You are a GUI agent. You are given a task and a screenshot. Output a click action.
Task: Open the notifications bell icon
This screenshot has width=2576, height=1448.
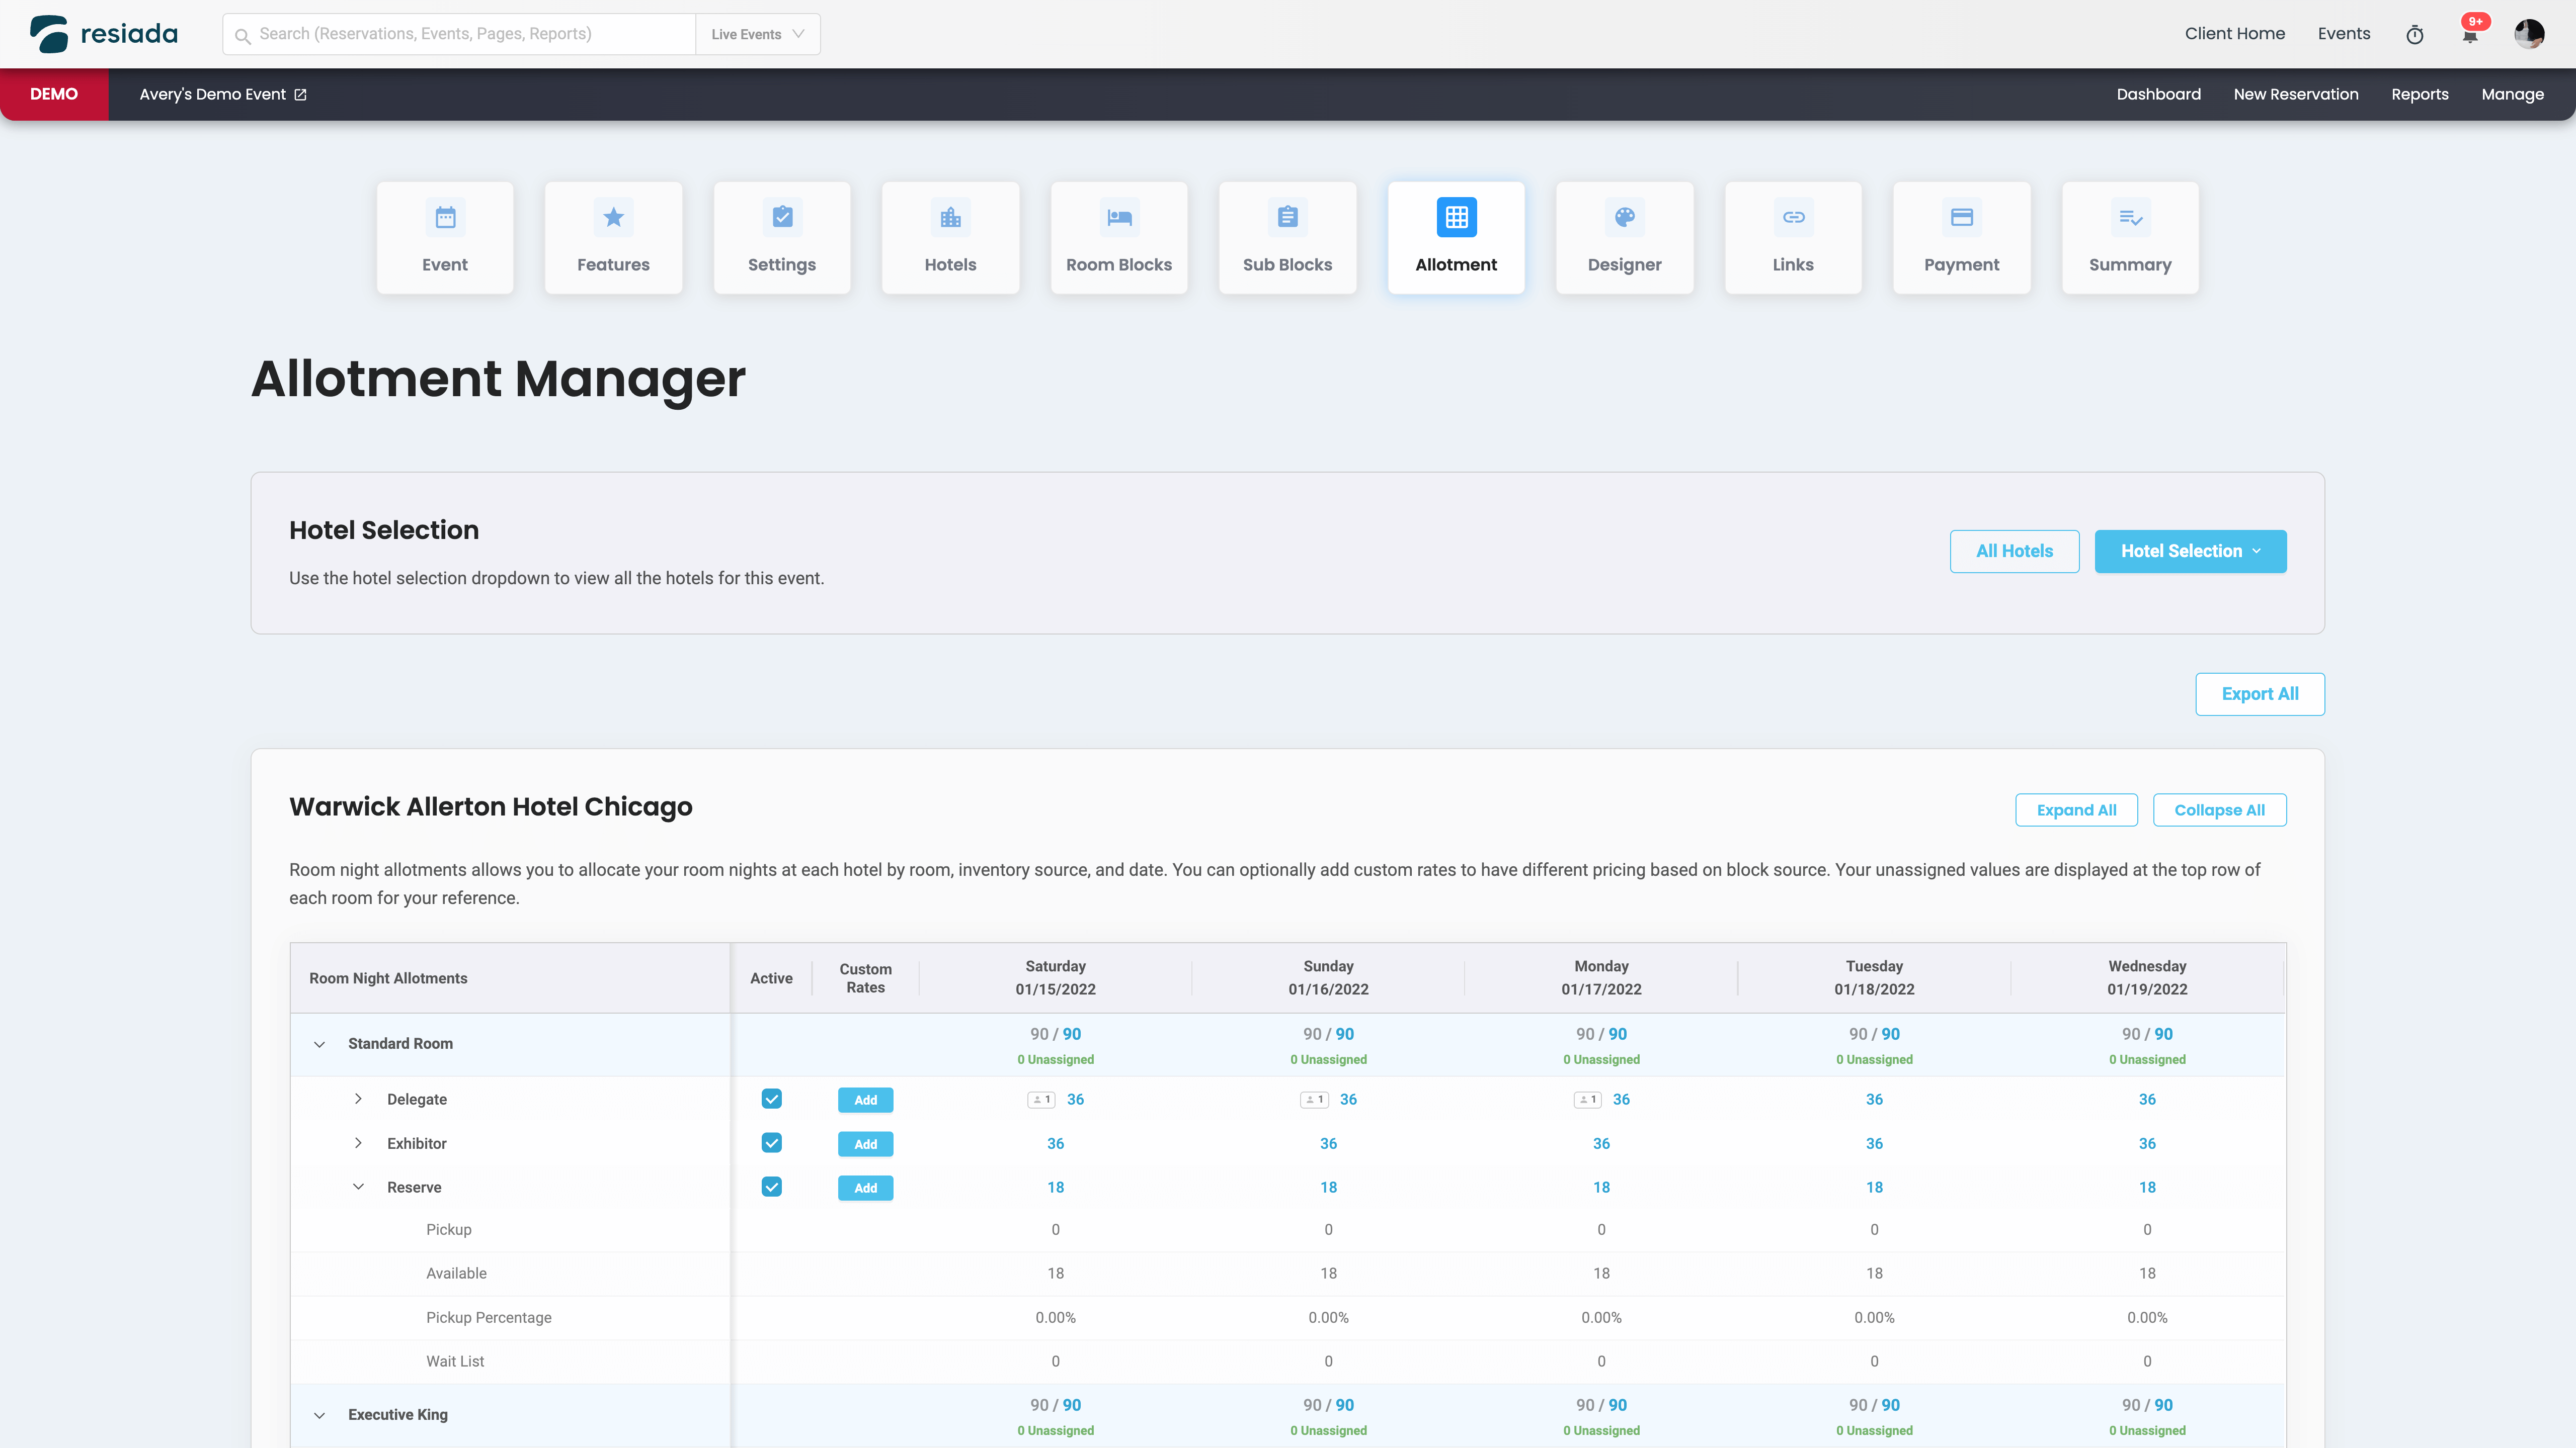coord(2469,35)
